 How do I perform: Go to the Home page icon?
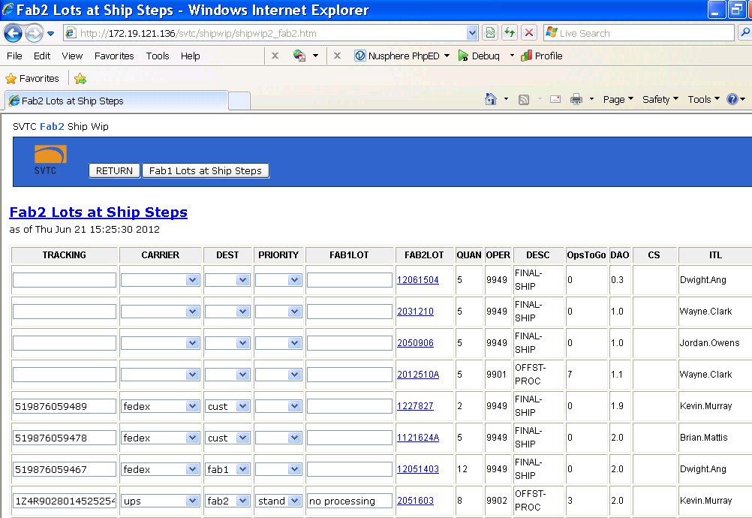click(x=490, y=99)
